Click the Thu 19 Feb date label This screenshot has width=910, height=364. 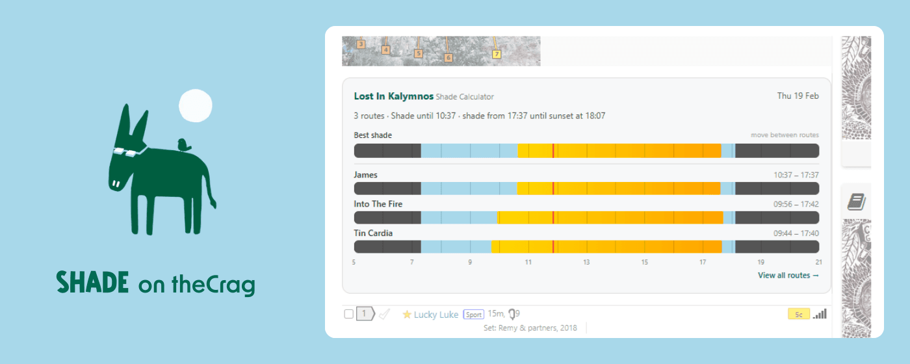coord(798,96)
